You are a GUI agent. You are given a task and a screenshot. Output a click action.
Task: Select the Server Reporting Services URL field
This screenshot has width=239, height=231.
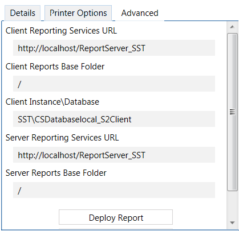(x=114, y=155)
